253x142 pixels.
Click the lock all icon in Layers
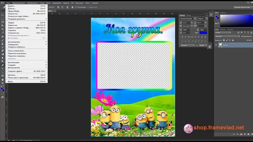click(x=233, y=40)
